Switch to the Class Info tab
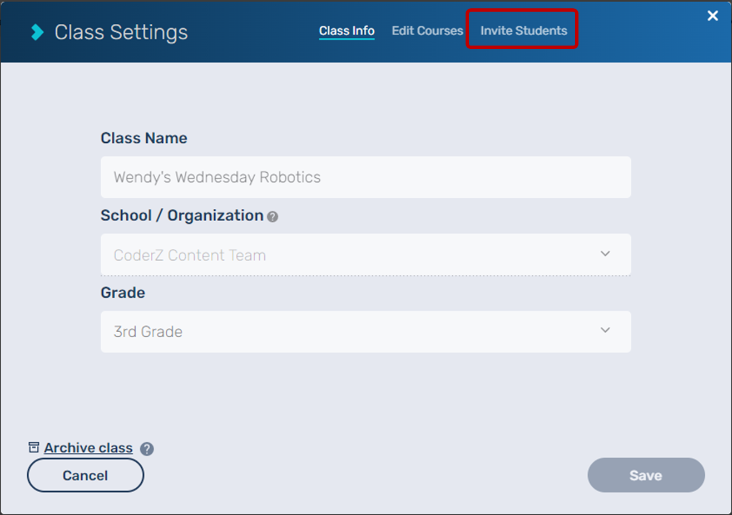The image size is (732, 515). point(347,31)
